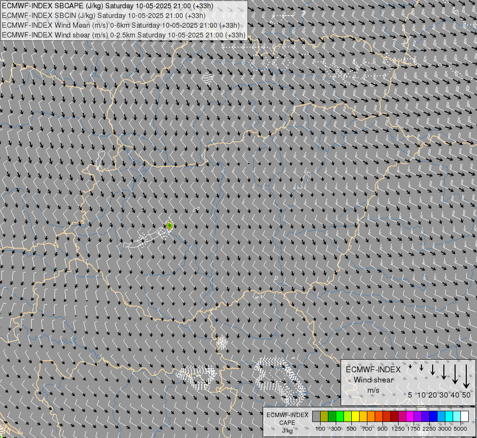This screenshot has width=477, height=438.
Task: Click the '40' wind shear scale number
Action: click(x=455, y=395)
